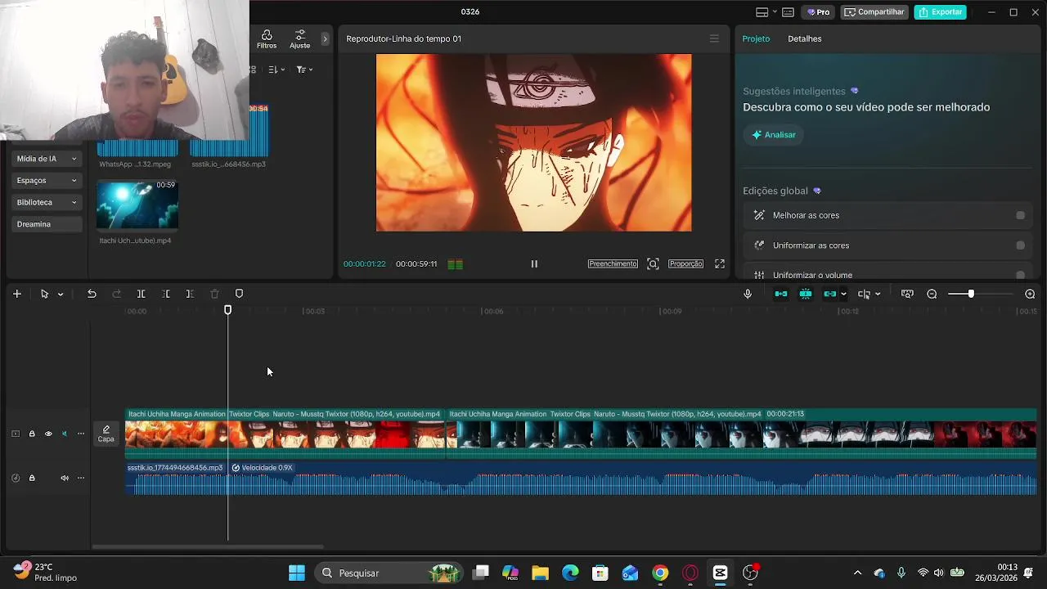Image resolution: width=1047 pixels, height=589 pixels.
Task: Enable Melhorar as cores toggle
Action: point(1020,215)
